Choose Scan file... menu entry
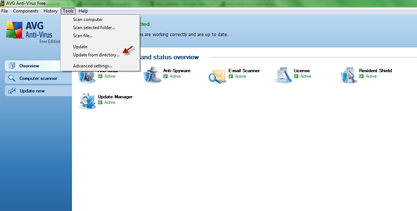 coord(100,36)
